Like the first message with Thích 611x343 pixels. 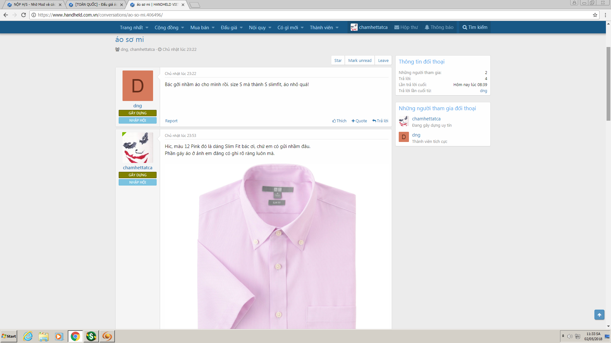339,121
